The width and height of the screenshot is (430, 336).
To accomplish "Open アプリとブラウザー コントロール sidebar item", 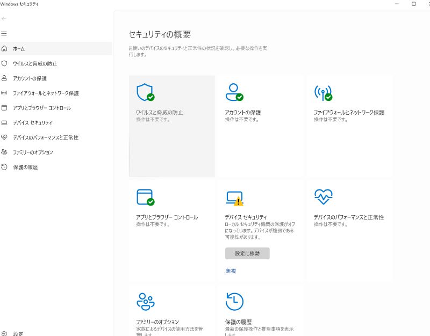I will (56, 108).
